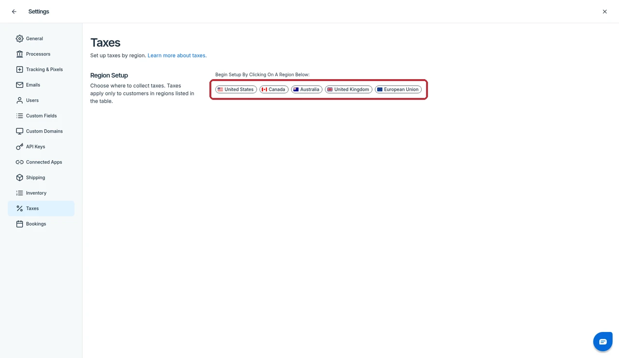Click the Shipping box icon
The height and width of the screenshot is (358, 619).
pyautogui.click(x=19, y=178)
